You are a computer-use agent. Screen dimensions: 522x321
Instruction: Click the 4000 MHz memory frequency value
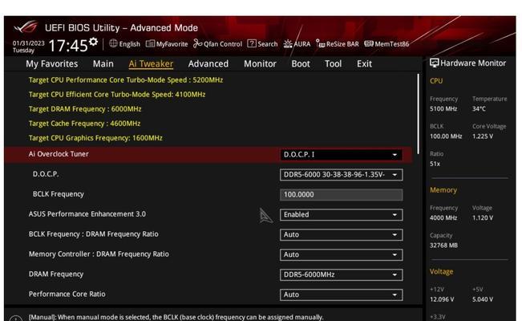coord(443,218)
